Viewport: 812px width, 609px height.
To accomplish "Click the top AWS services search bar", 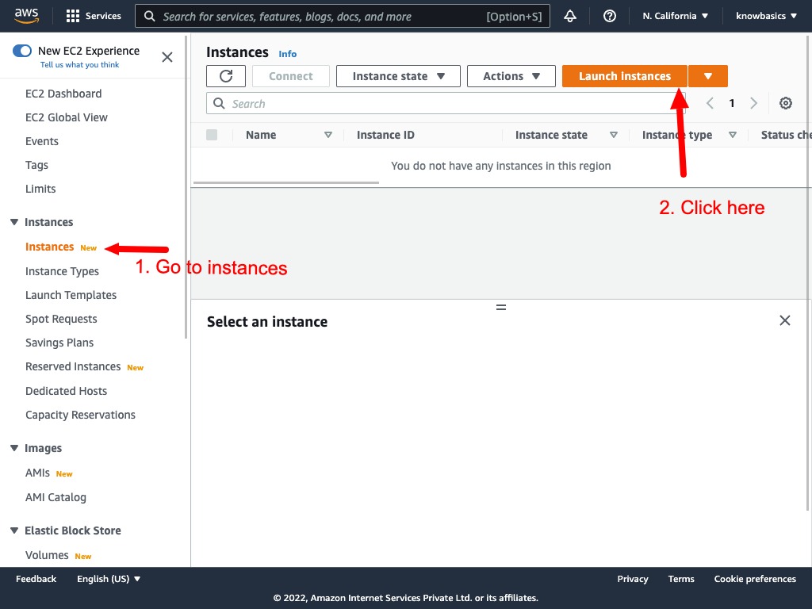I will coord(343,16).
